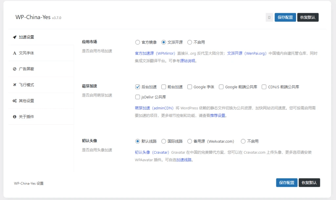
Task: Click the small square icon button beside top 保存配置
Action: [269, 17]
